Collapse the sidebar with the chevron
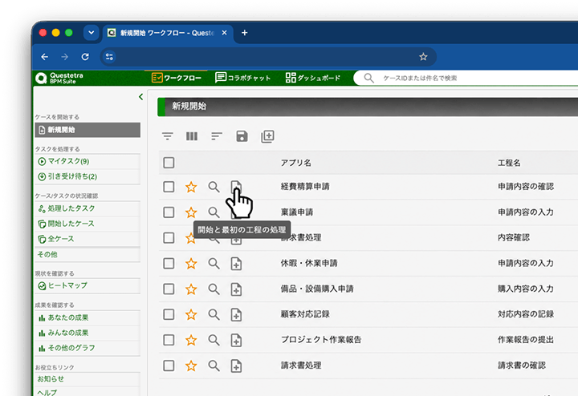This screenshot has height=396, width=578. (140, 97)
